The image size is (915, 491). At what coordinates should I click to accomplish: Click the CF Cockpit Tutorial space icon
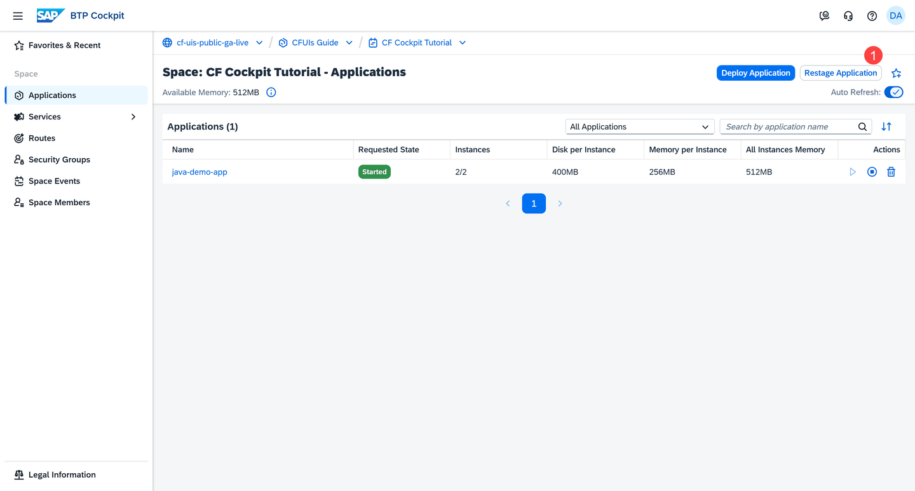pyautogui.click(x=373, y=43)
